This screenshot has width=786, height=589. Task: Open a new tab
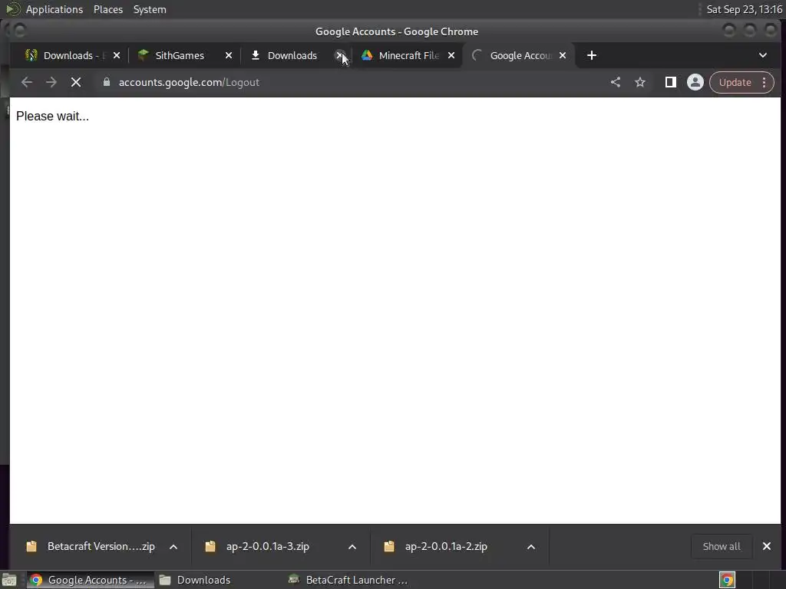pos(592,55)
